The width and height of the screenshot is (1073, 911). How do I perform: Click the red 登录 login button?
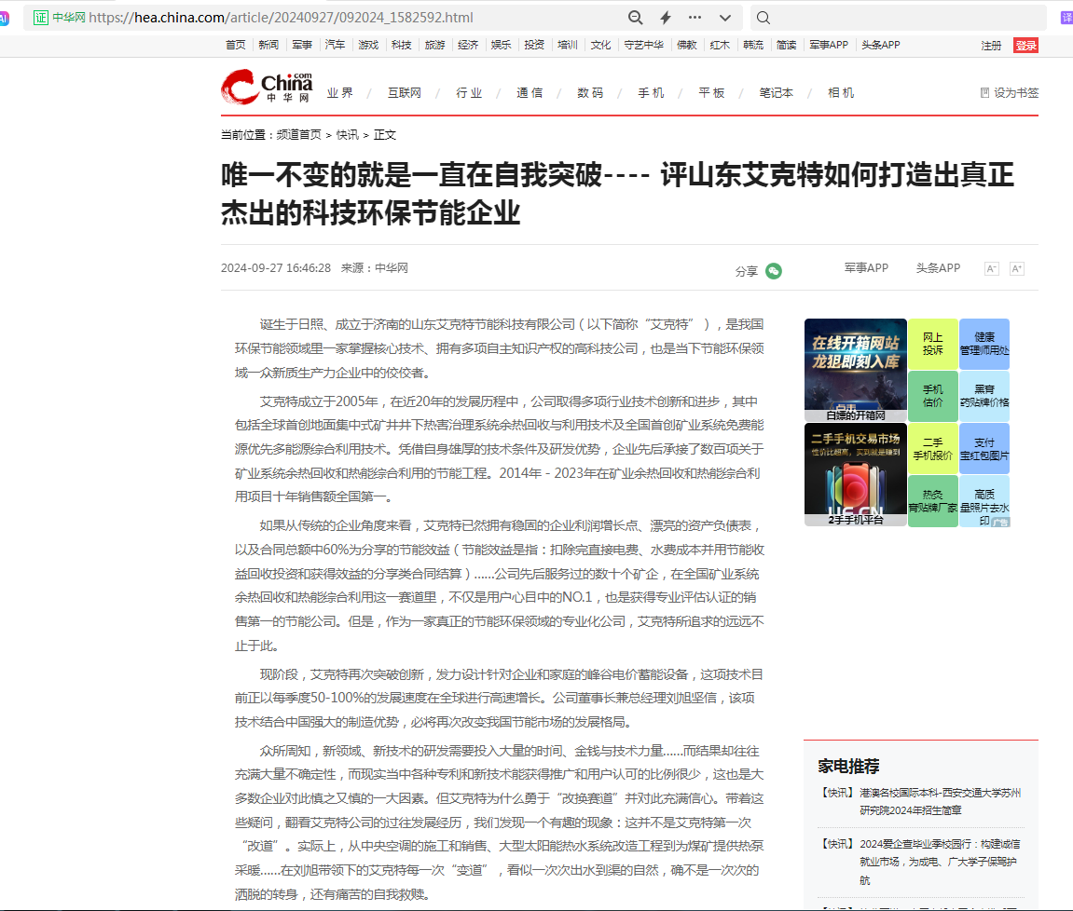(1025, 46)
